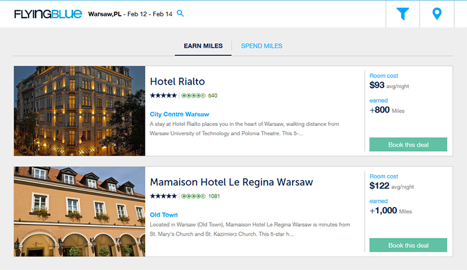Click the Hotel Rialto description text
The width and height of the screenshot is (467, 270).
[244, 129]
